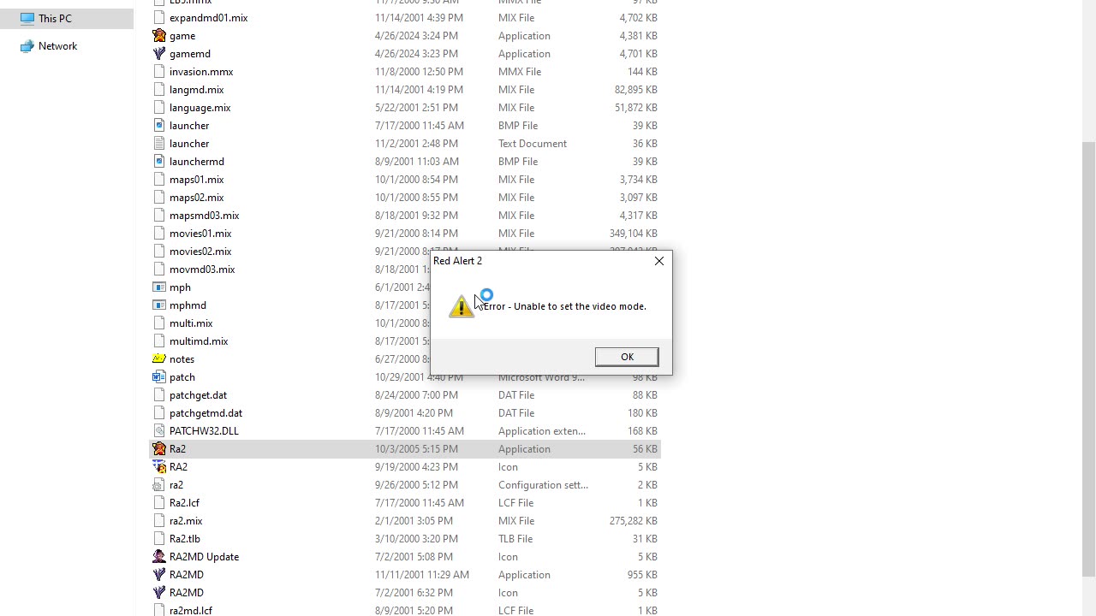Viewport: 1096px width, 616px height.
Task: Select file name patchgetmd.dat
Action: point(205,413)
